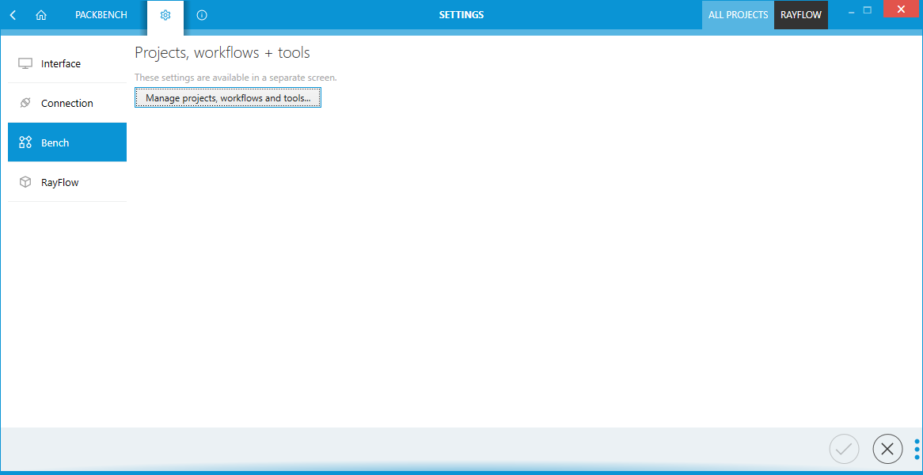Go to the Home screen icon
The width and height of the screenshot is (923, 475).
(41, 15)
